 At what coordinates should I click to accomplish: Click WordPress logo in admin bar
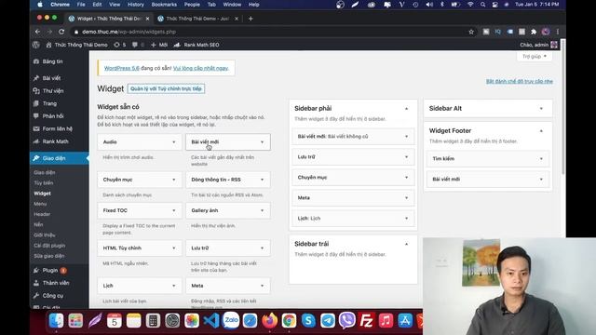point(36,45)
